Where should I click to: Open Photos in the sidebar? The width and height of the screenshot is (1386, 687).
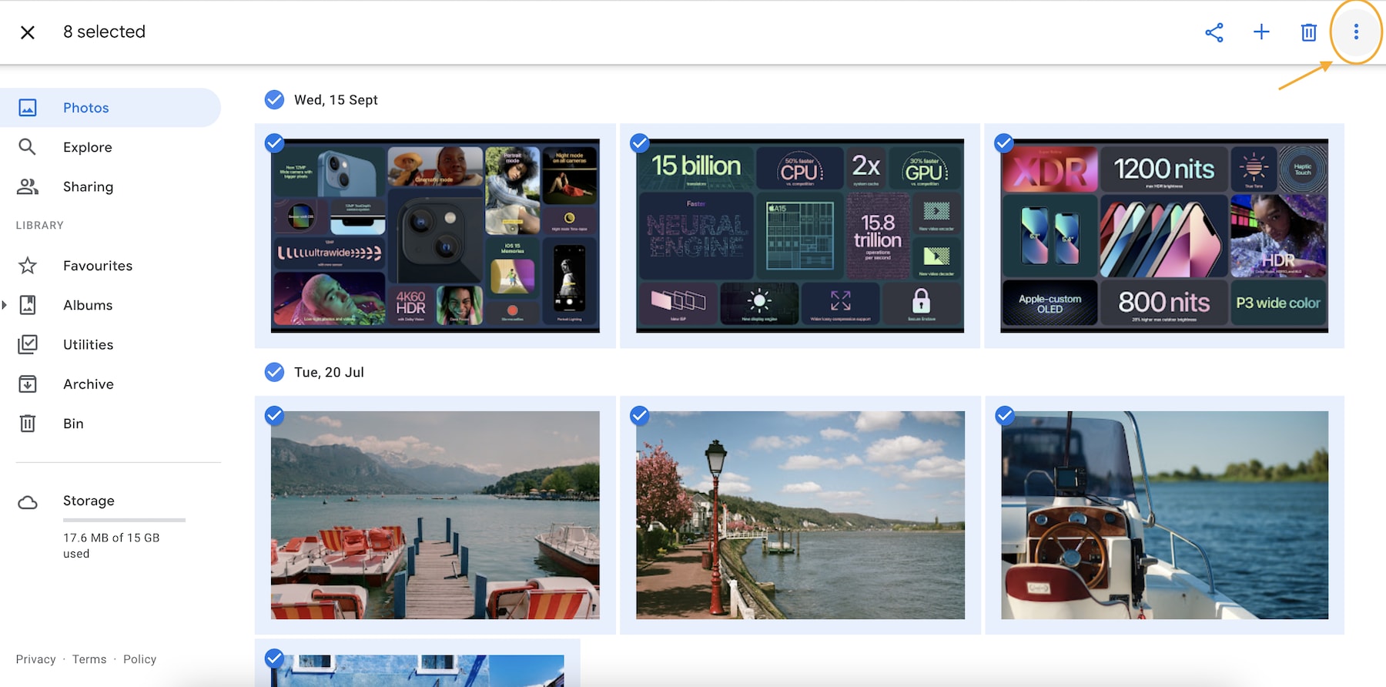110,108
